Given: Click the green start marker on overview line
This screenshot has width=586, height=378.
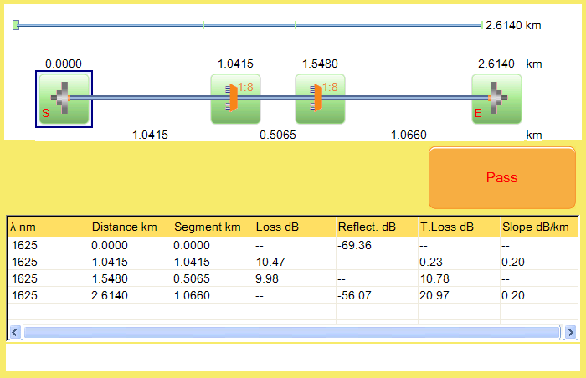Looking at the screenshot, I should click(16, 25).
